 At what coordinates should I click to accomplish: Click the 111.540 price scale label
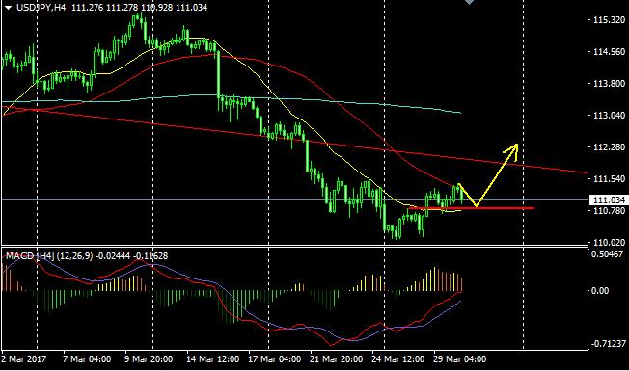click(x=609, y=178)
